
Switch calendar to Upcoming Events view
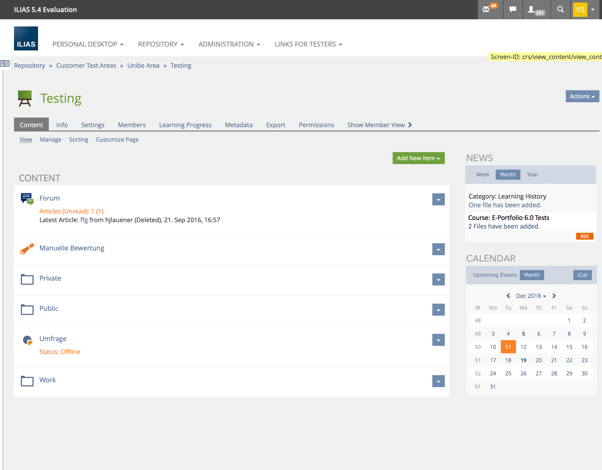tap(494, 275)
